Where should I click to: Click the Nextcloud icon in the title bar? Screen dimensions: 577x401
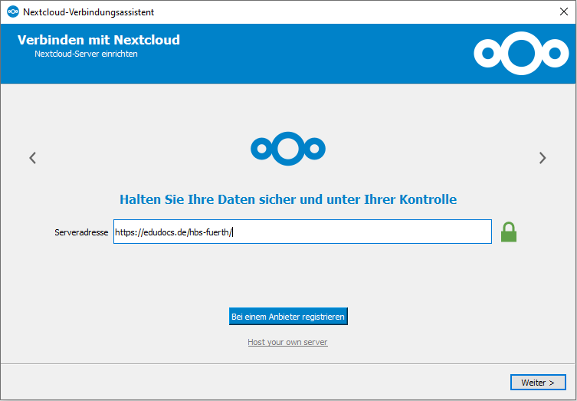click(x=13, y=12)
